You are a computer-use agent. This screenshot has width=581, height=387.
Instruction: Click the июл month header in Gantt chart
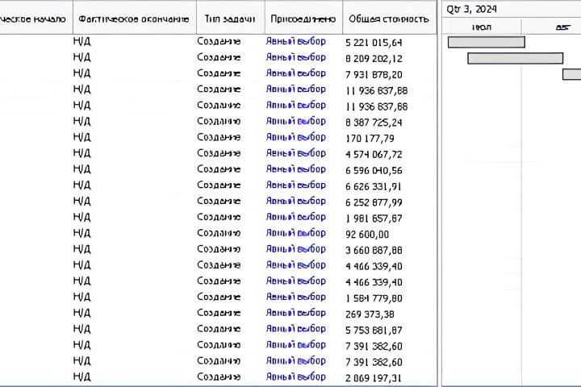coord(482,27)
